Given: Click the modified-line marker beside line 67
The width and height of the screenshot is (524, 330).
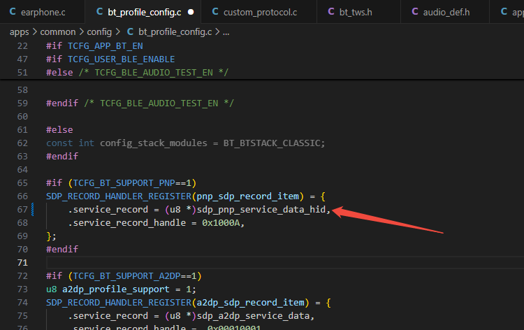Looking at the screenshot, I should pos(32,210).
